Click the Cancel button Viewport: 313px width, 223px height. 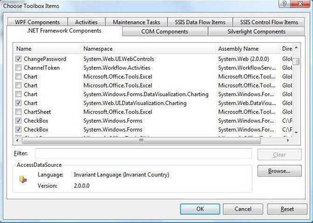point(243,209)
